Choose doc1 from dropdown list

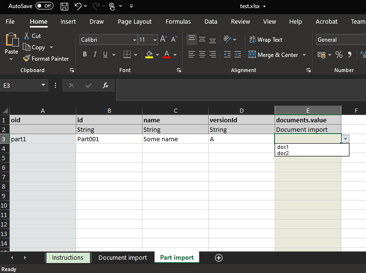(x=312, y=147)
